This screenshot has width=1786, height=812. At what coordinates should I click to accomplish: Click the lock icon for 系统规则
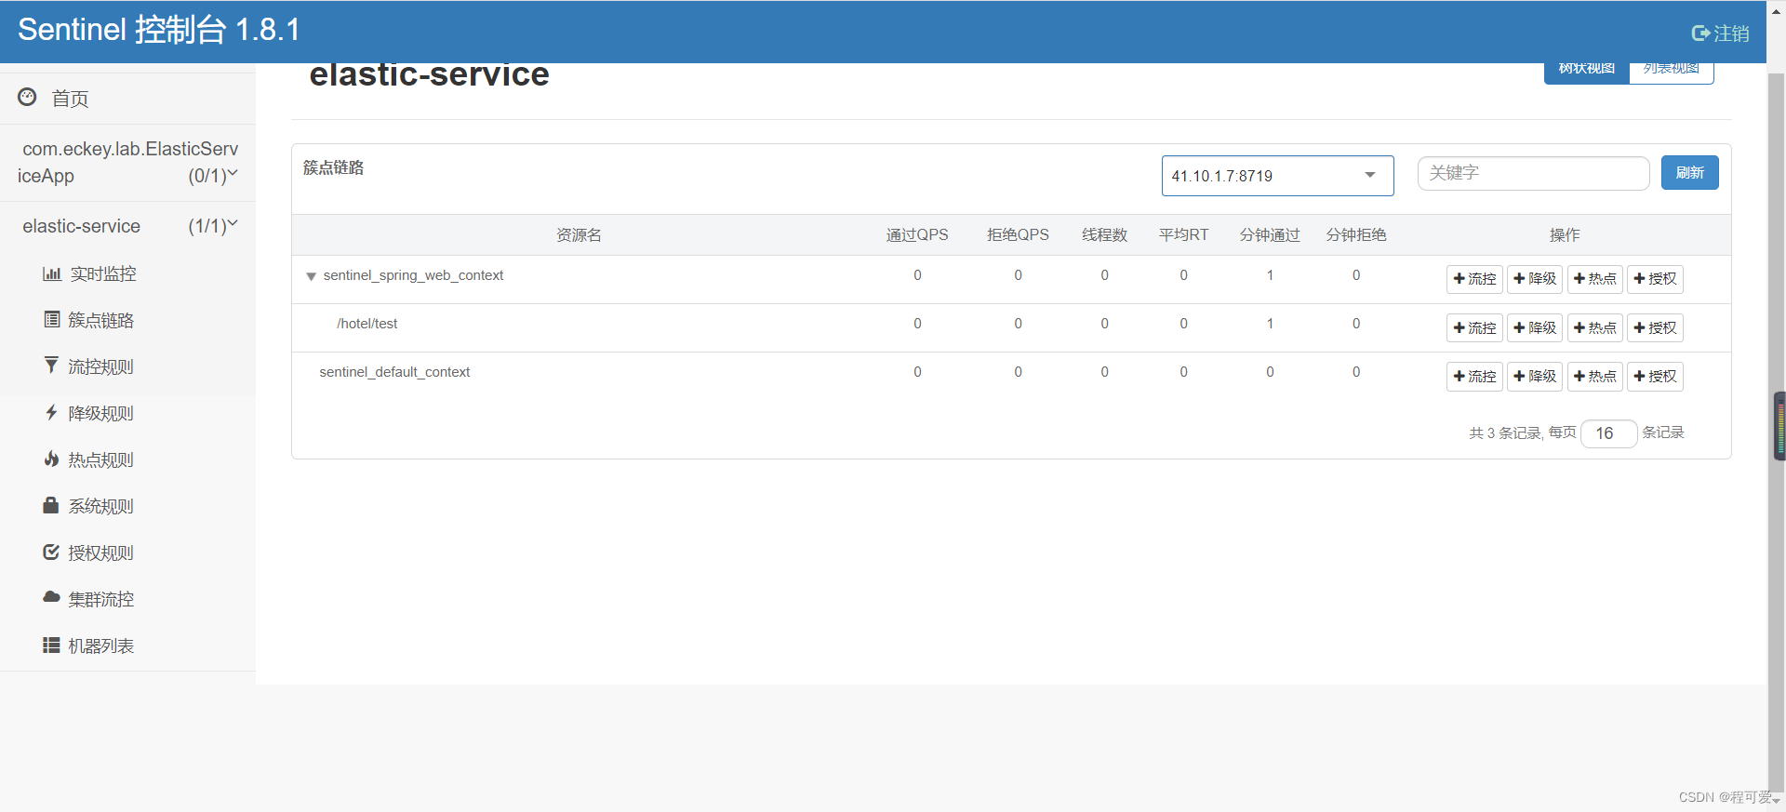tap(51, 505)
